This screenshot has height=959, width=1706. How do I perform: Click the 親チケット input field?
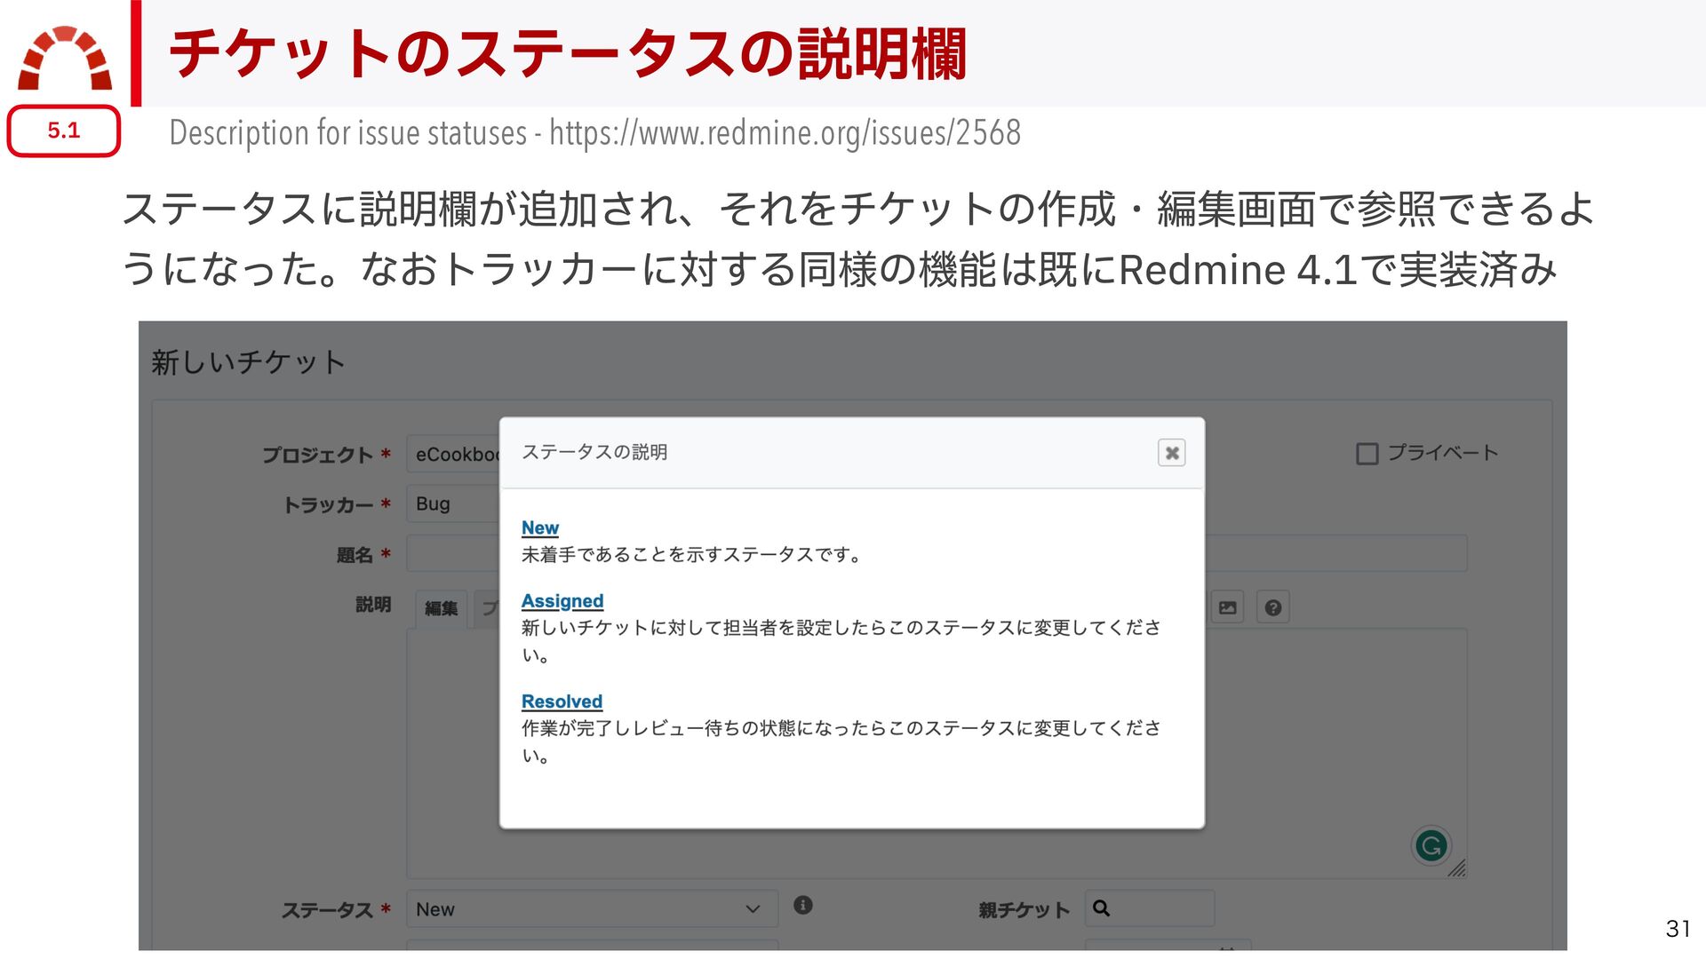tap(1164, 908)
